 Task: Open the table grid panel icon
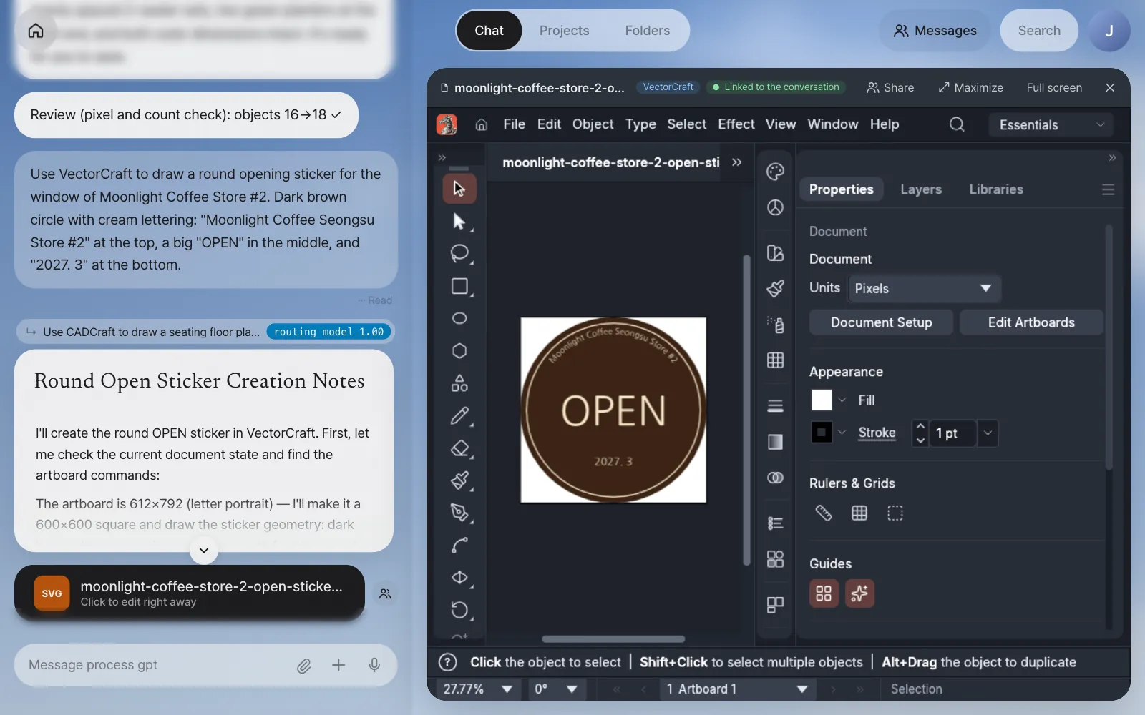tap(775, 360)
